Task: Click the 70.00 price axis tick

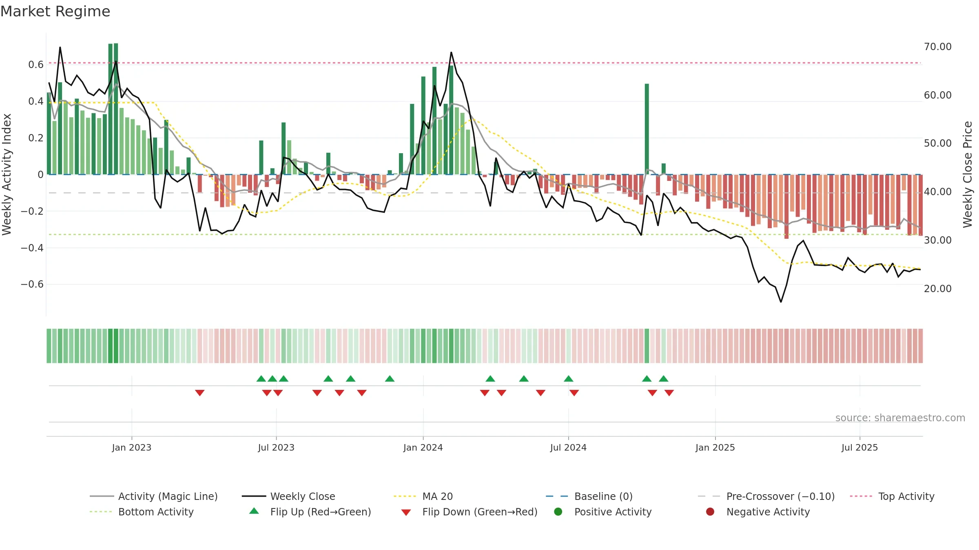Action: click(937, 47)
